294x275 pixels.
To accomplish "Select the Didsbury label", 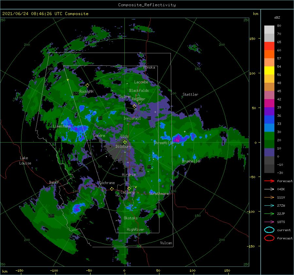I will [x=123, y=146].
